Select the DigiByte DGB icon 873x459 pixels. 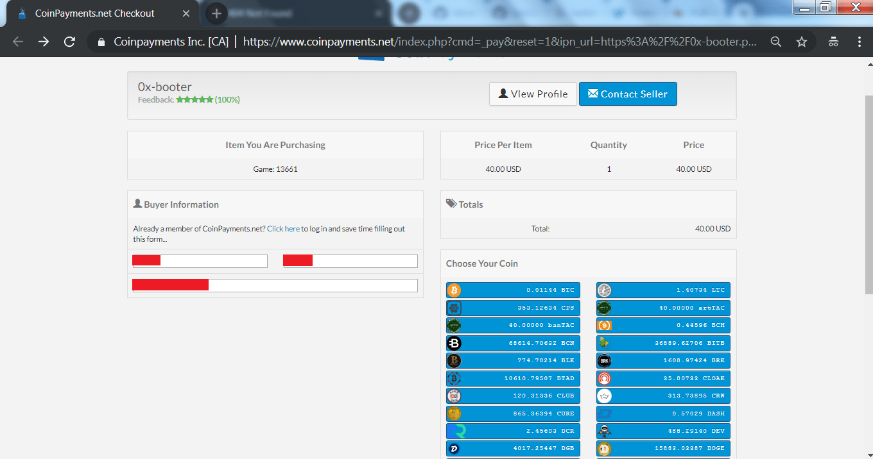click(x=454, y=448)
